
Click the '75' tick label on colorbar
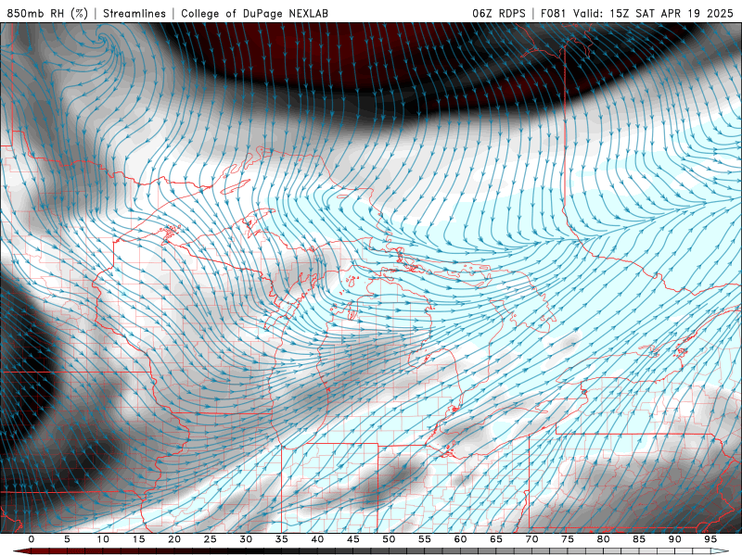568,539
